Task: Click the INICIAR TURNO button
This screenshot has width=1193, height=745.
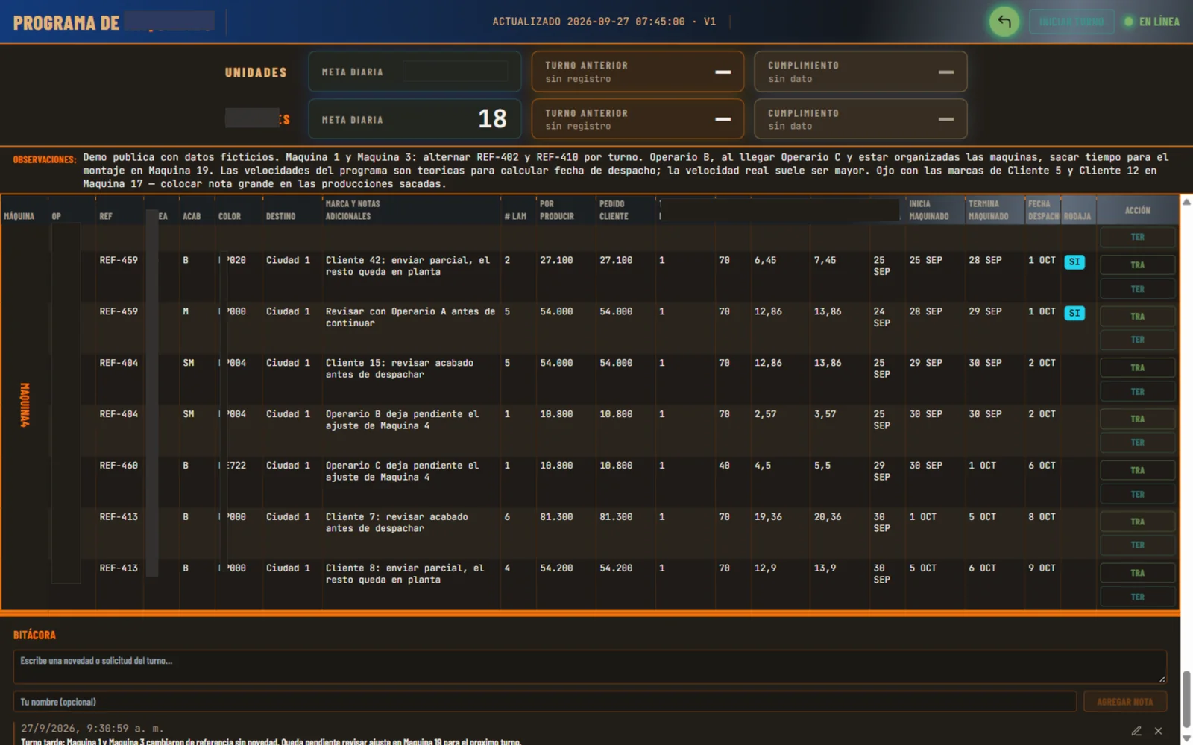Action: (1071, 22)
